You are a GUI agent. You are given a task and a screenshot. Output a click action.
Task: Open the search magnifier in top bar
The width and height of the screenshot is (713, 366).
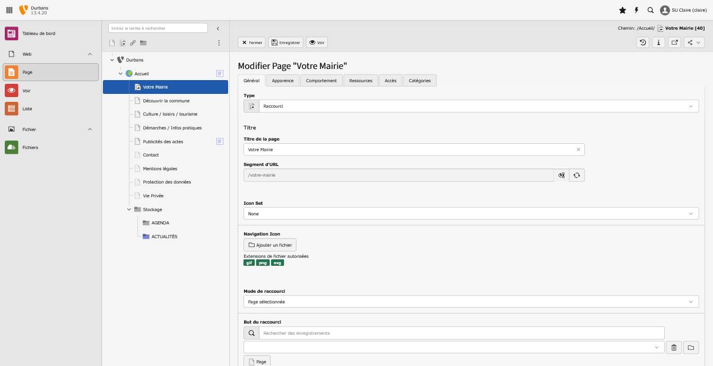pyautogui.click(x=650, y=10)
